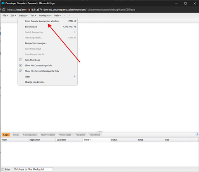Enable the Filter checkbox

click(3, 169)
